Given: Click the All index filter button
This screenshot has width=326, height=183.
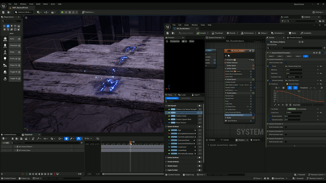Looking at the screenshot, I should (306, 56).
